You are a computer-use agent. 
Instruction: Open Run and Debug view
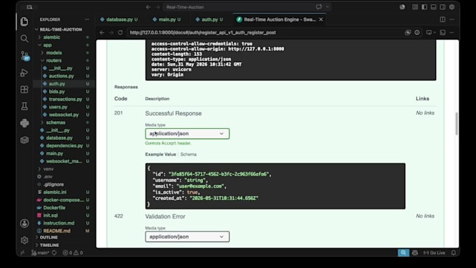click(x=24, y=73)
